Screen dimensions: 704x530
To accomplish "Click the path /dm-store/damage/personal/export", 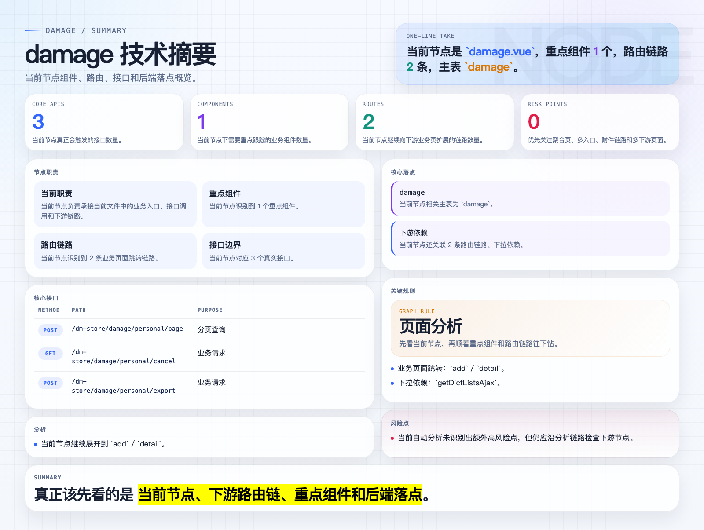I will click(124, 386).
